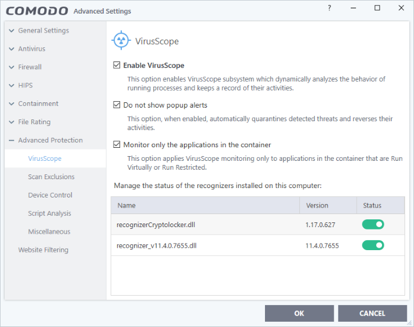Open Script Analysis page
The image size is (414, 327).
click(x=50, y=213)
